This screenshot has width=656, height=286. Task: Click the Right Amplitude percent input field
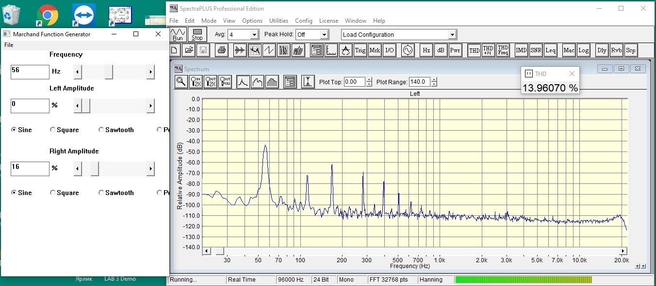(30, 168)
